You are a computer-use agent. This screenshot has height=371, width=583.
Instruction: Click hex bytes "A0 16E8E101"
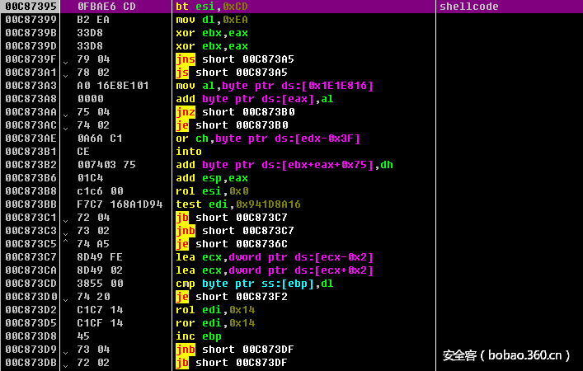[x=113, y=86]
